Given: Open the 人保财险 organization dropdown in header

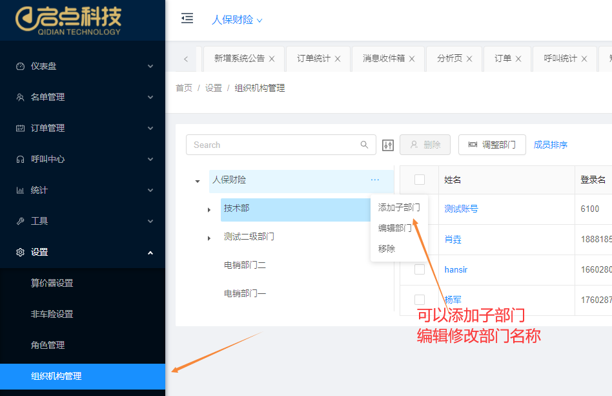Looking at the screenshot, I should click(236, 20).
